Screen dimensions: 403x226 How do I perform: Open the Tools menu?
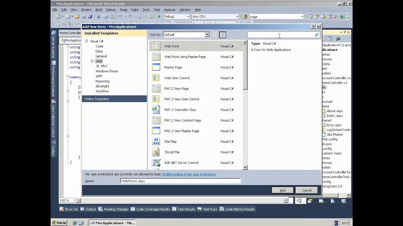tap(146, 10)
